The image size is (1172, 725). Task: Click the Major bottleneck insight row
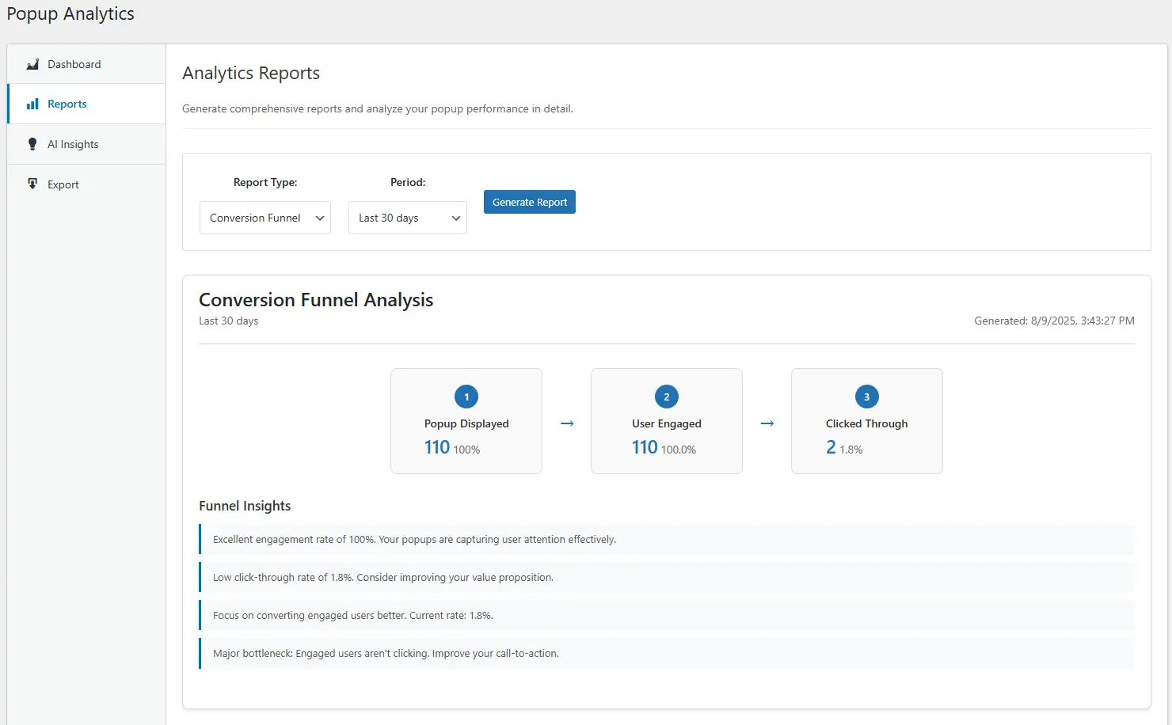pyautogui.click(x=386, y=653)
